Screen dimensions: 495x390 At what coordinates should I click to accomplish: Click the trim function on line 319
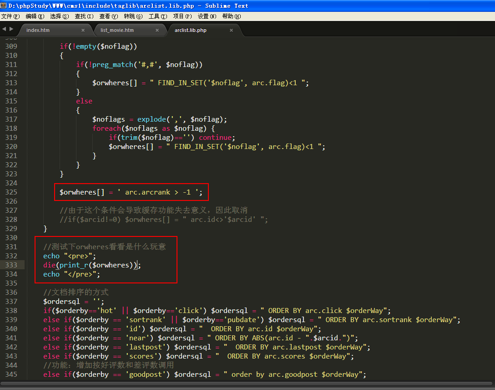(129, 138)
